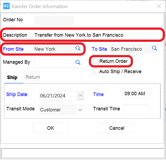Click the R2 application icon in title bar
Screen dimensions: 166x160
[x=6, y=6]
